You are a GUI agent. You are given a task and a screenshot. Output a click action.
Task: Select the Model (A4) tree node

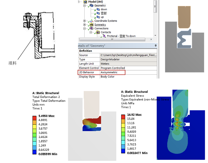click(x=95, y=2)
